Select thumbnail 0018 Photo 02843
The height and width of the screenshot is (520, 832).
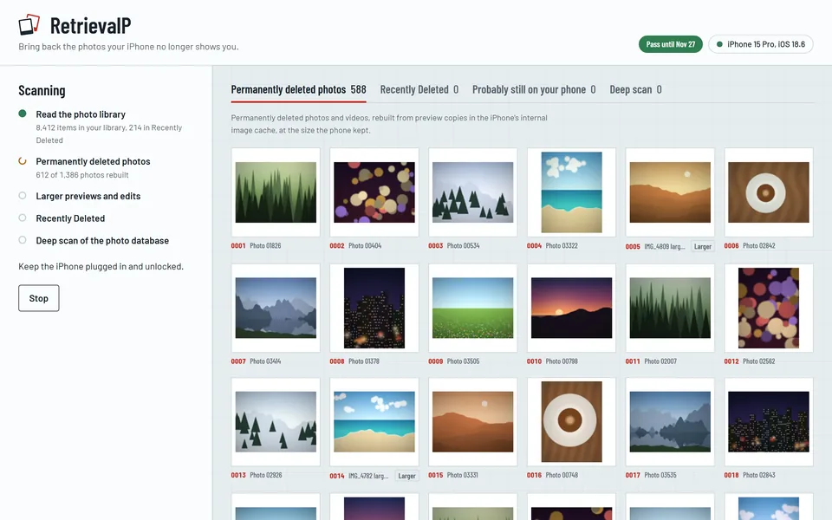pyautogui.click(x=769, y=422)
